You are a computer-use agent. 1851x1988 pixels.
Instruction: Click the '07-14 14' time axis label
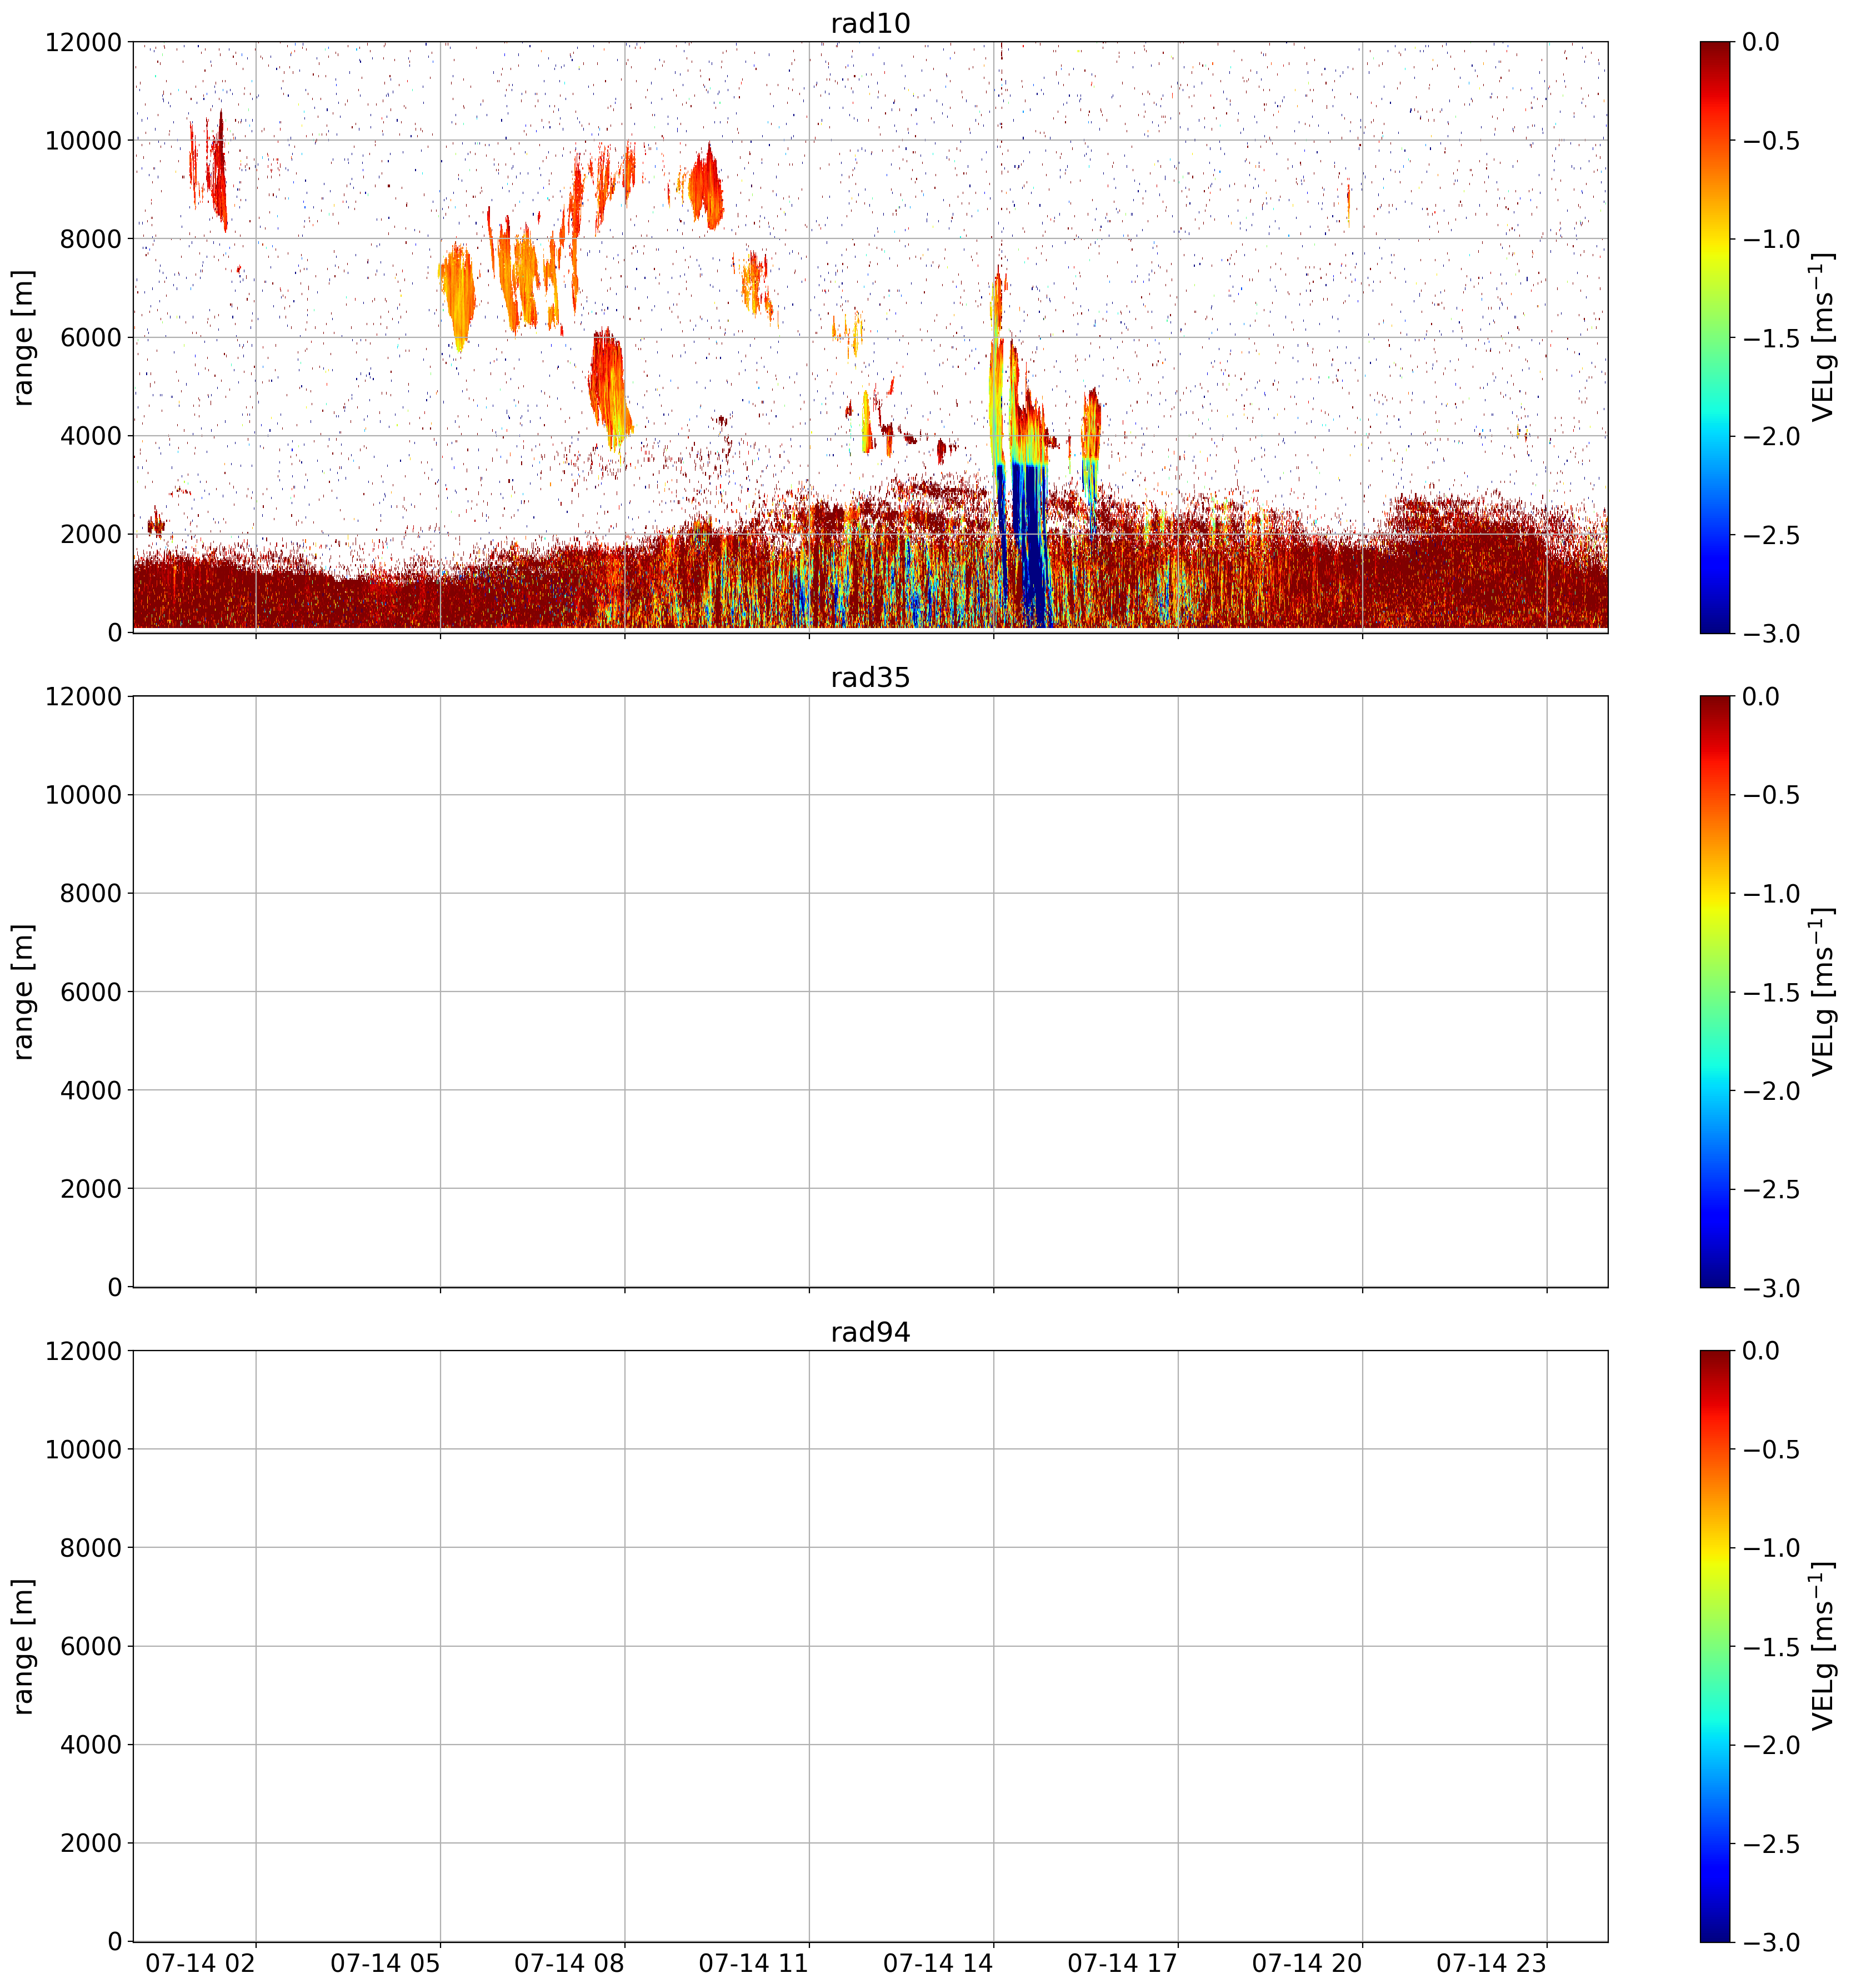point(938,1963)
